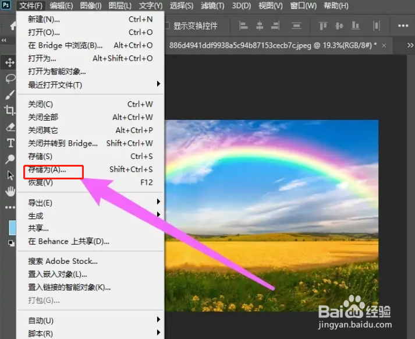Choose 打开(O)... from File menu
The image size is (415, 339).
tap(91, 32)
